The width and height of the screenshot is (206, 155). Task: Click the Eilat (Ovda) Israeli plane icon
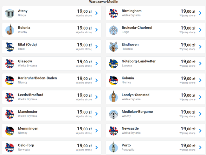10,47
